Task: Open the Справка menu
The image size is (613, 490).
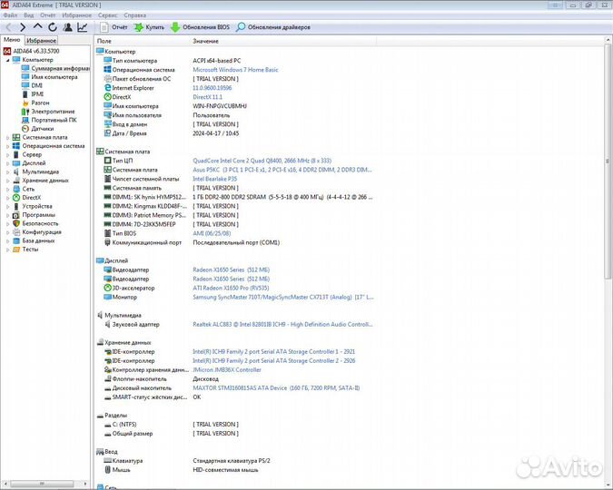Action: tap(135, 15)
